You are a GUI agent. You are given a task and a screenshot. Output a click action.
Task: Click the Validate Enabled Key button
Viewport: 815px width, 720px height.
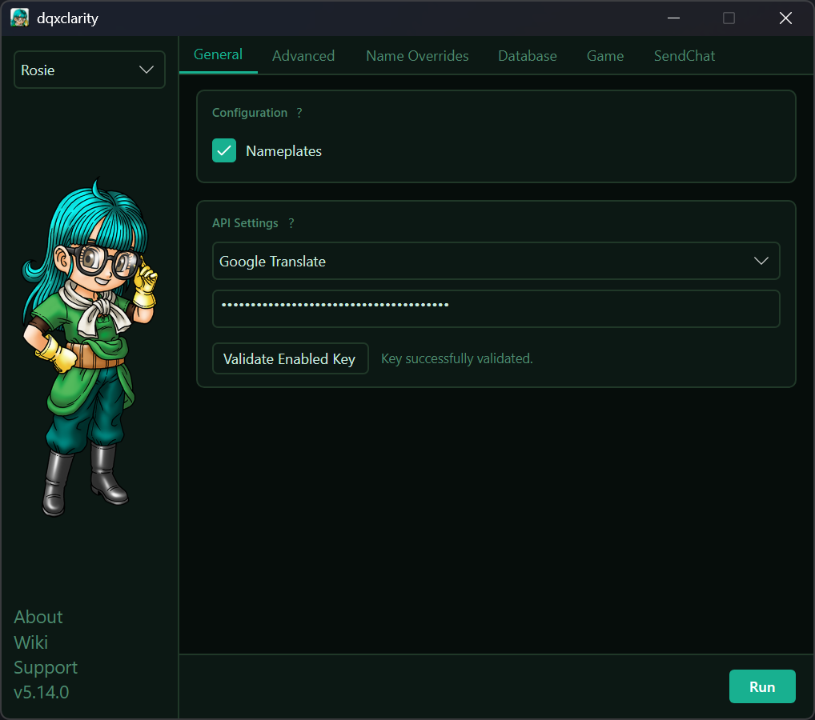pyautogui.click(x=290, y=358)
